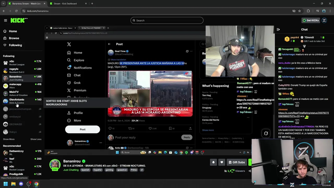
Task: Open the Get KICKs button
Action: (x=311, y=20)
